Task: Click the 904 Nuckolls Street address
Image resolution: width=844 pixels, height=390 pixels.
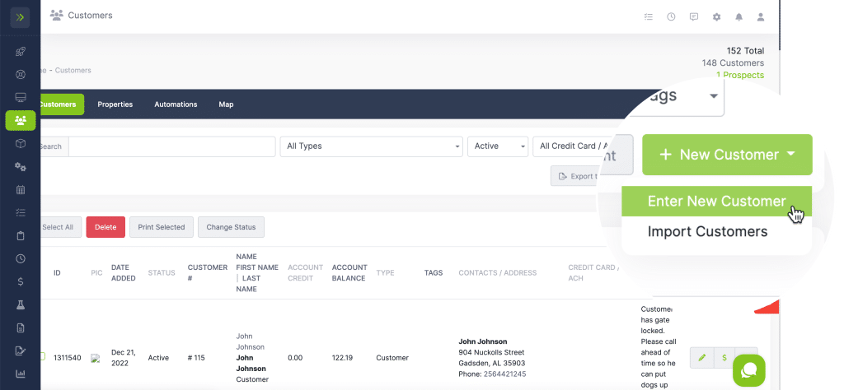Action: [491, 352]
